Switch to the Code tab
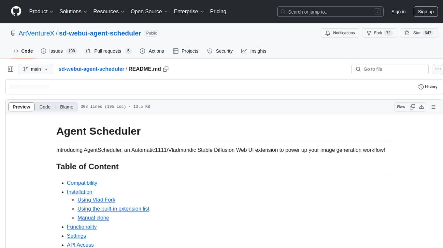The width and height of the screenshot is (443, 248). (x=23, y=51)
